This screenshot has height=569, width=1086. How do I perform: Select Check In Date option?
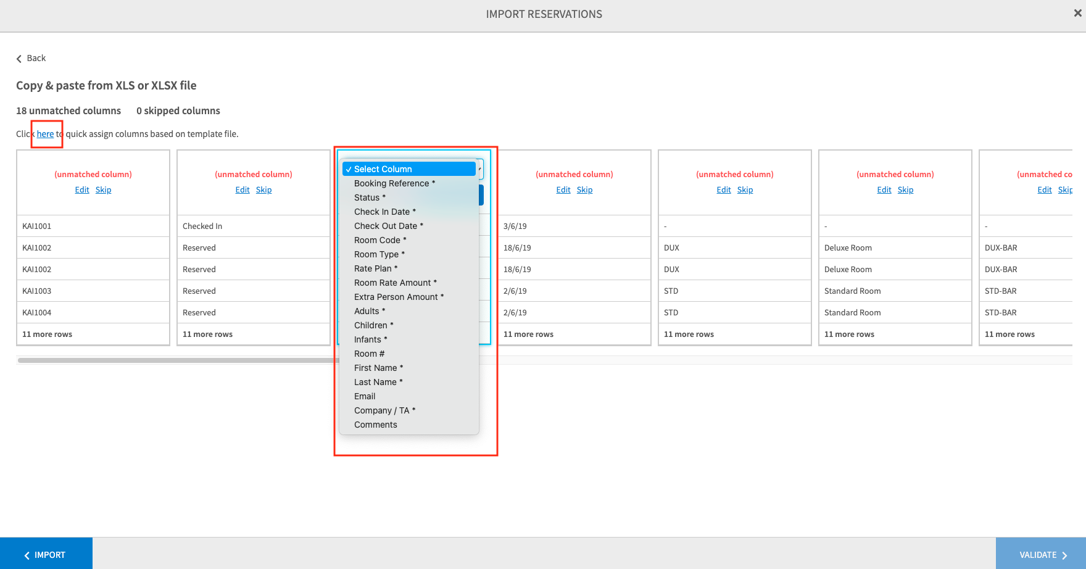pyautogui.click(x=384, y=212)
